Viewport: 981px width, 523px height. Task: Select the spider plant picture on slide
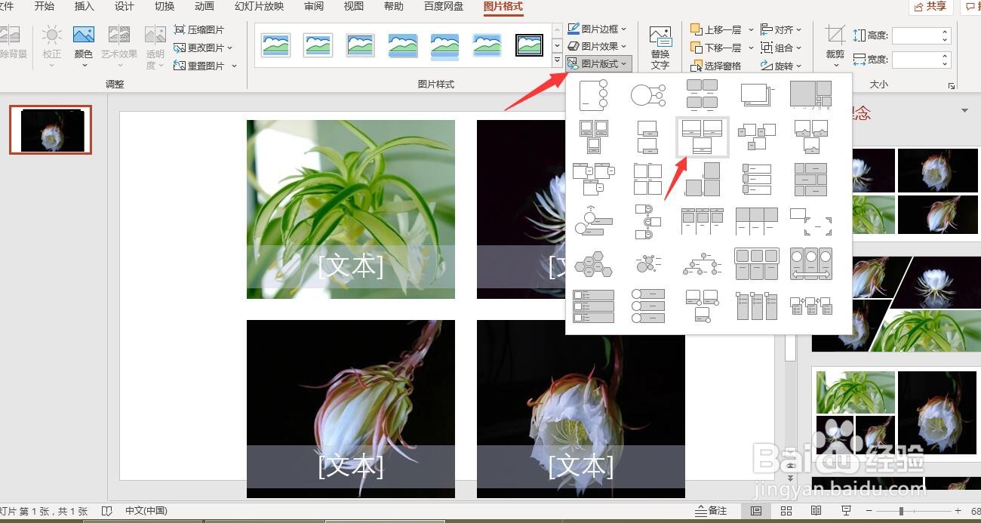(x=351, y=209)
